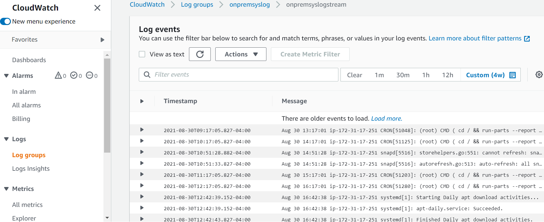Open log events settings gear
Viewport: 544px width, 222px height.
click(539, 75)
